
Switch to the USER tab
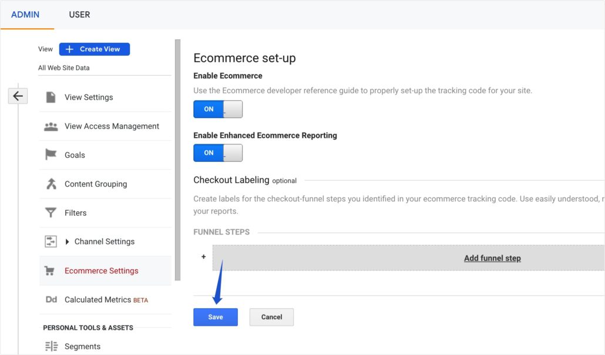coord(79,15)
